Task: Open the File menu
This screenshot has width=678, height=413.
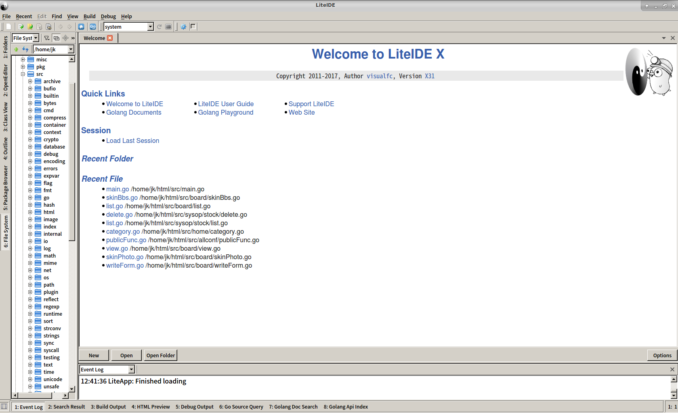Action: (x=6, y=16)
